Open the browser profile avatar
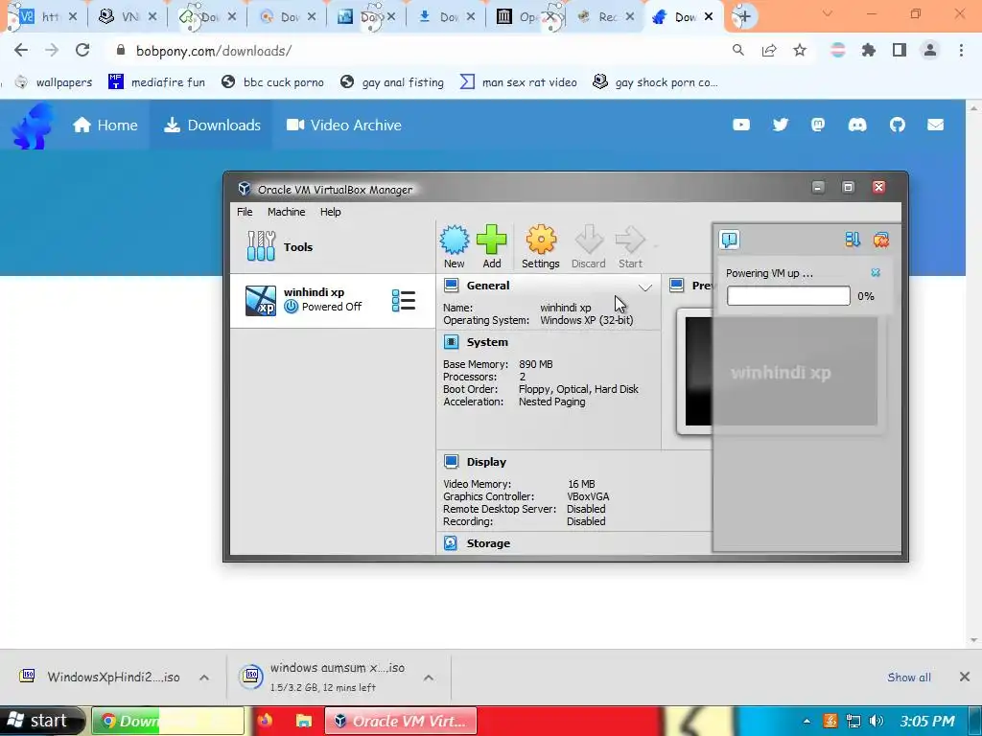The width and height of the screenshot is (982, 736). coord(930,50)
